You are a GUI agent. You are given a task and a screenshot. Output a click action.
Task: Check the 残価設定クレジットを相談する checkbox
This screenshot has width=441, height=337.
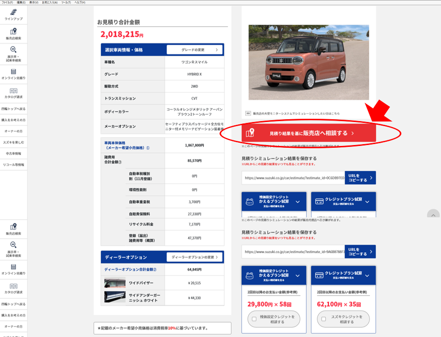coord(254,319)
